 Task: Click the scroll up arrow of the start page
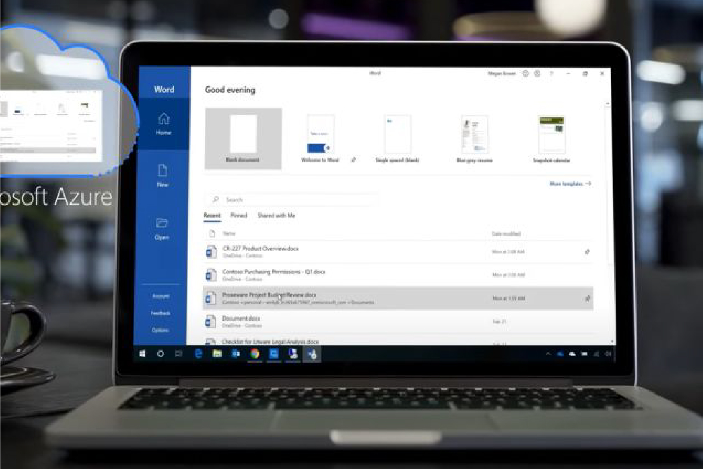(608, 104)
